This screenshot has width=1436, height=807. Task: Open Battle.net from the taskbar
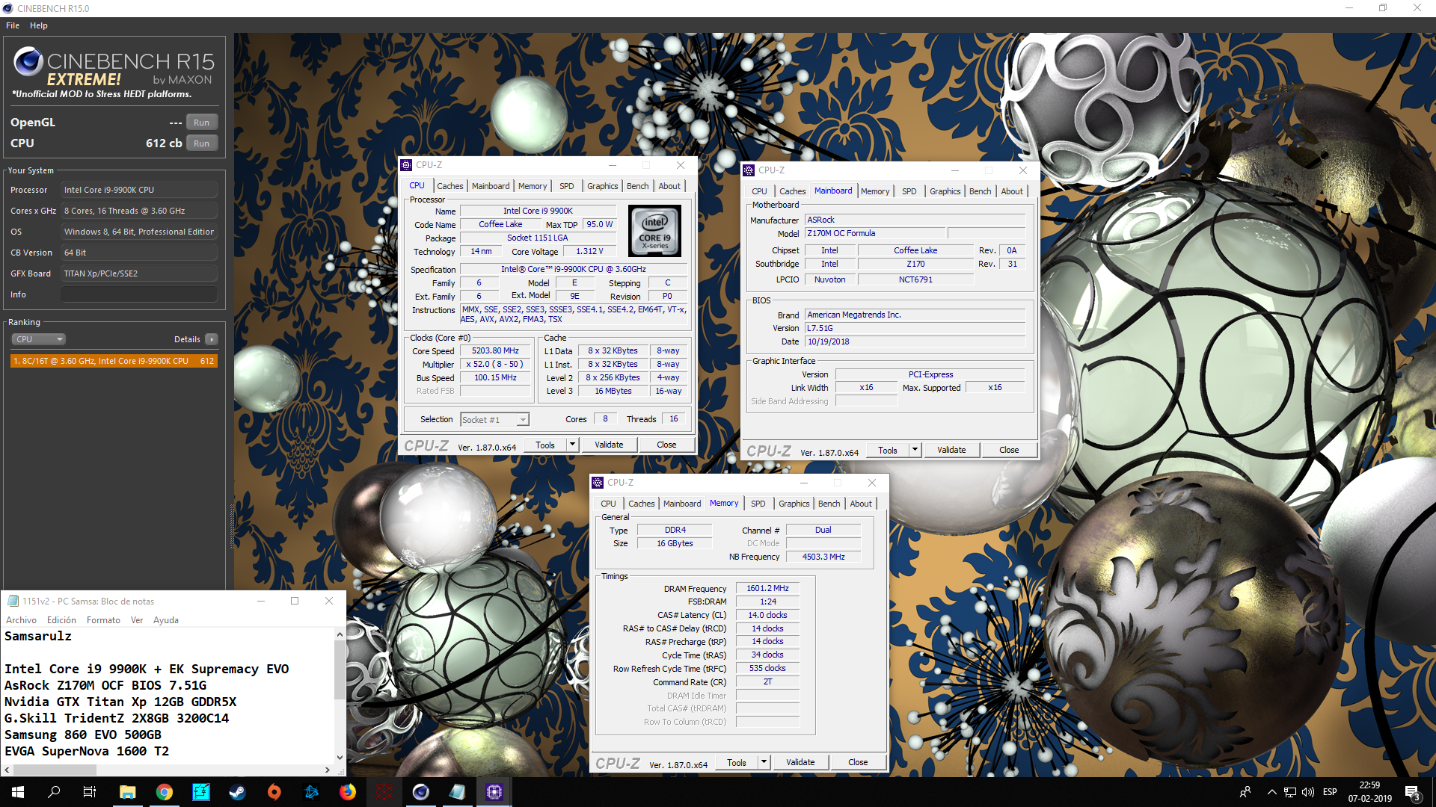[311, 792]
